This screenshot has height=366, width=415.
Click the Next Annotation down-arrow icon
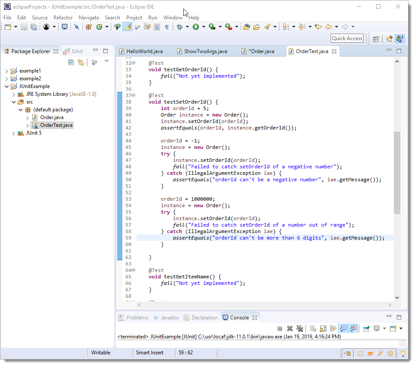[x=285, y=27]
